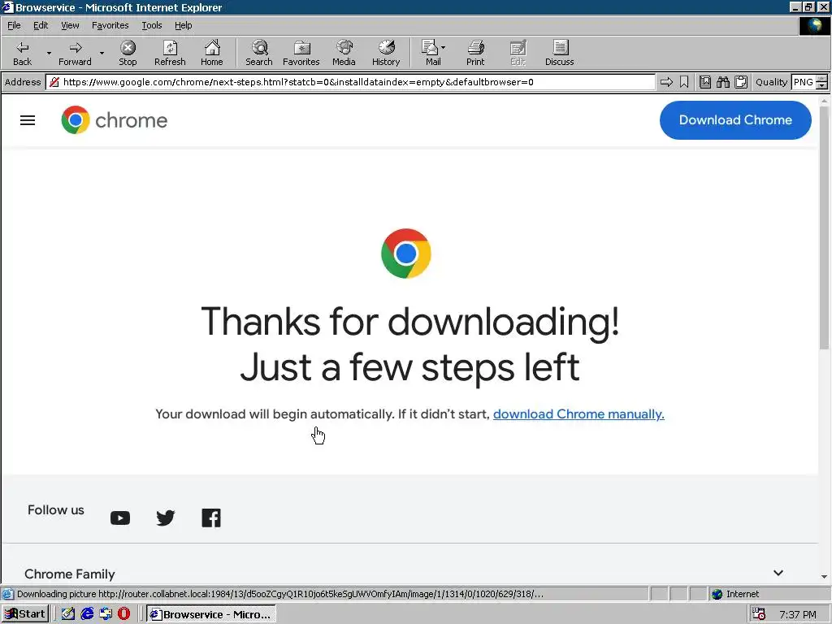Click the third quick launch icon

(105, 614)
